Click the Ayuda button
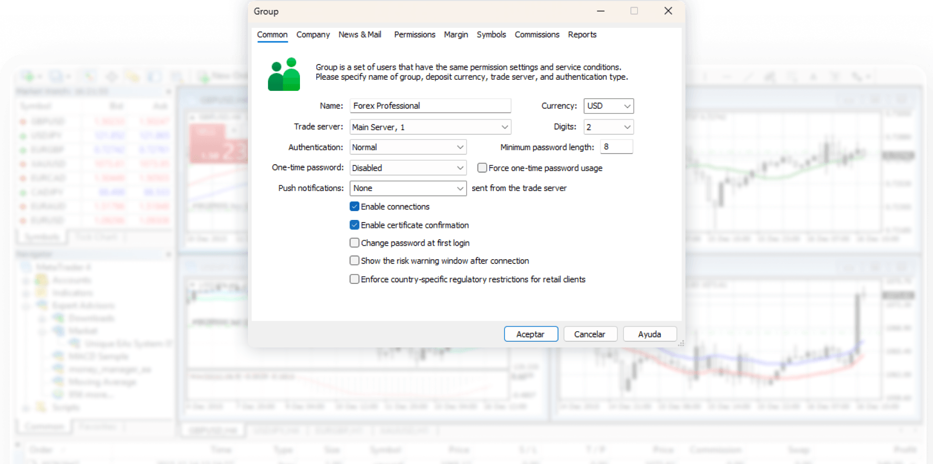Viewport: 933px width, 464px height. (x=650, y=334)
